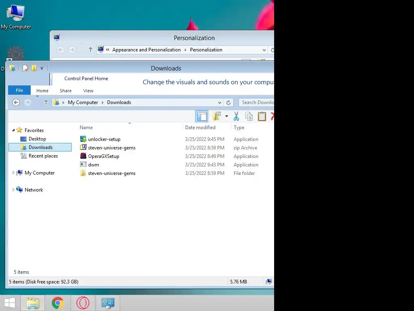Click Appearance and Personalization breadcrumb

click(x=146, y=50)
